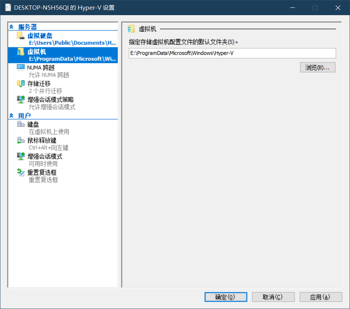350x309 pixels.
Task: Click the virtual machine folder path field
Action: (232, 53)
